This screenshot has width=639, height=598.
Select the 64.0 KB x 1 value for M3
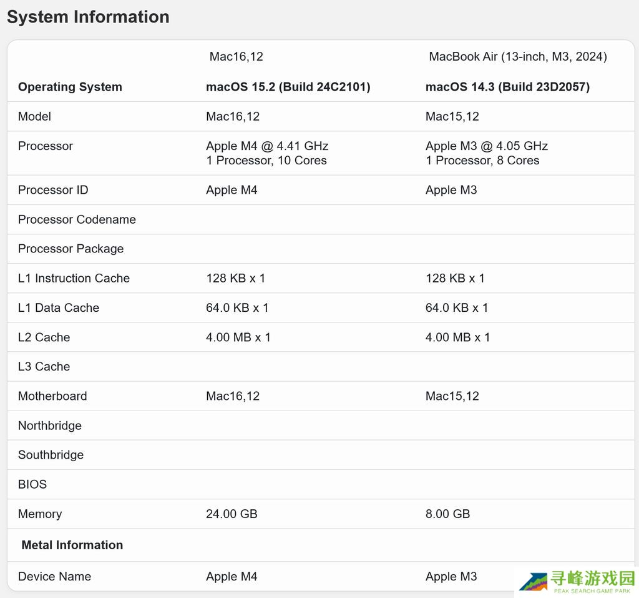pyautogui.click(x=456, y=307)
